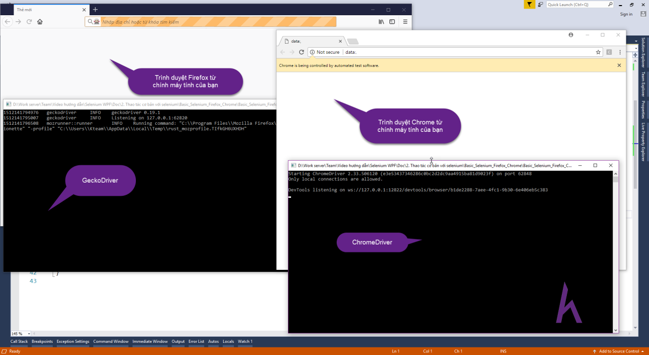The width and height of the screenshot is (649, 355).
Task: Toggle Firefox sidebar view icon
Action: pos(392,22)
